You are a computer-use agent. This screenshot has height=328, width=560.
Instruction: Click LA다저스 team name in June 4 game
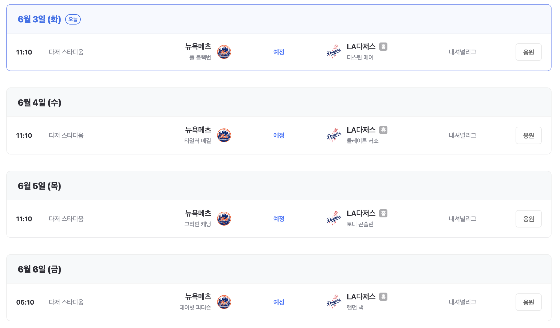pos(361,130)
